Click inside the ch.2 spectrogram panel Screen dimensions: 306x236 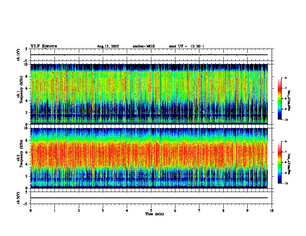pyautogui.click(x=149, y=158)
